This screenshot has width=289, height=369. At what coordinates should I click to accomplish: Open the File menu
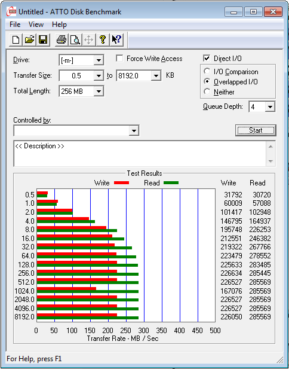tap(15, 25)
